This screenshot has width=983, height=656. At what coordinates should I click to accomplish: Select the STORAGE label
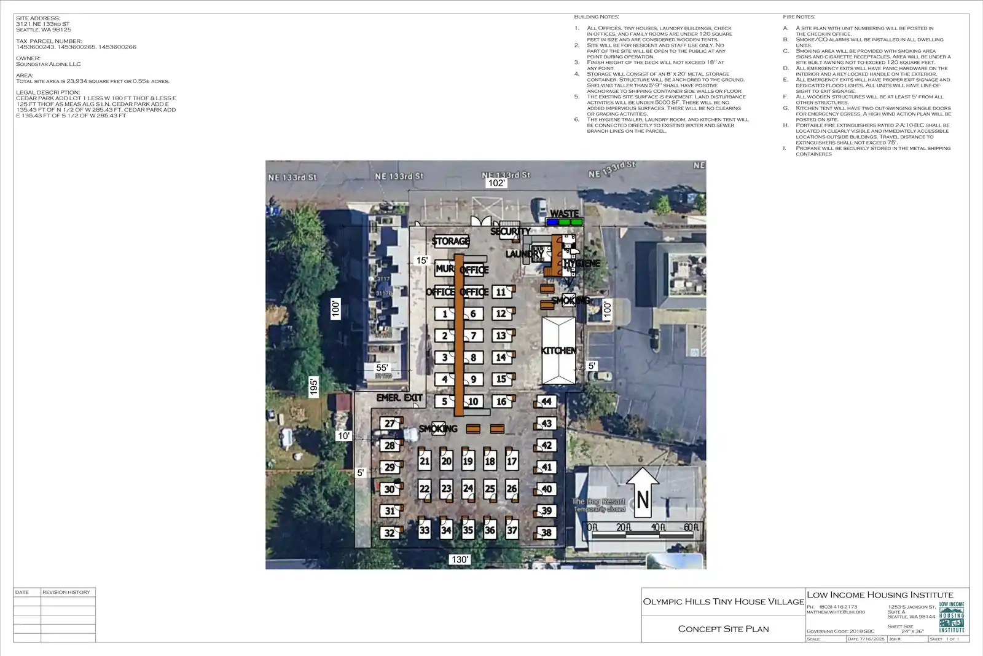450,242
